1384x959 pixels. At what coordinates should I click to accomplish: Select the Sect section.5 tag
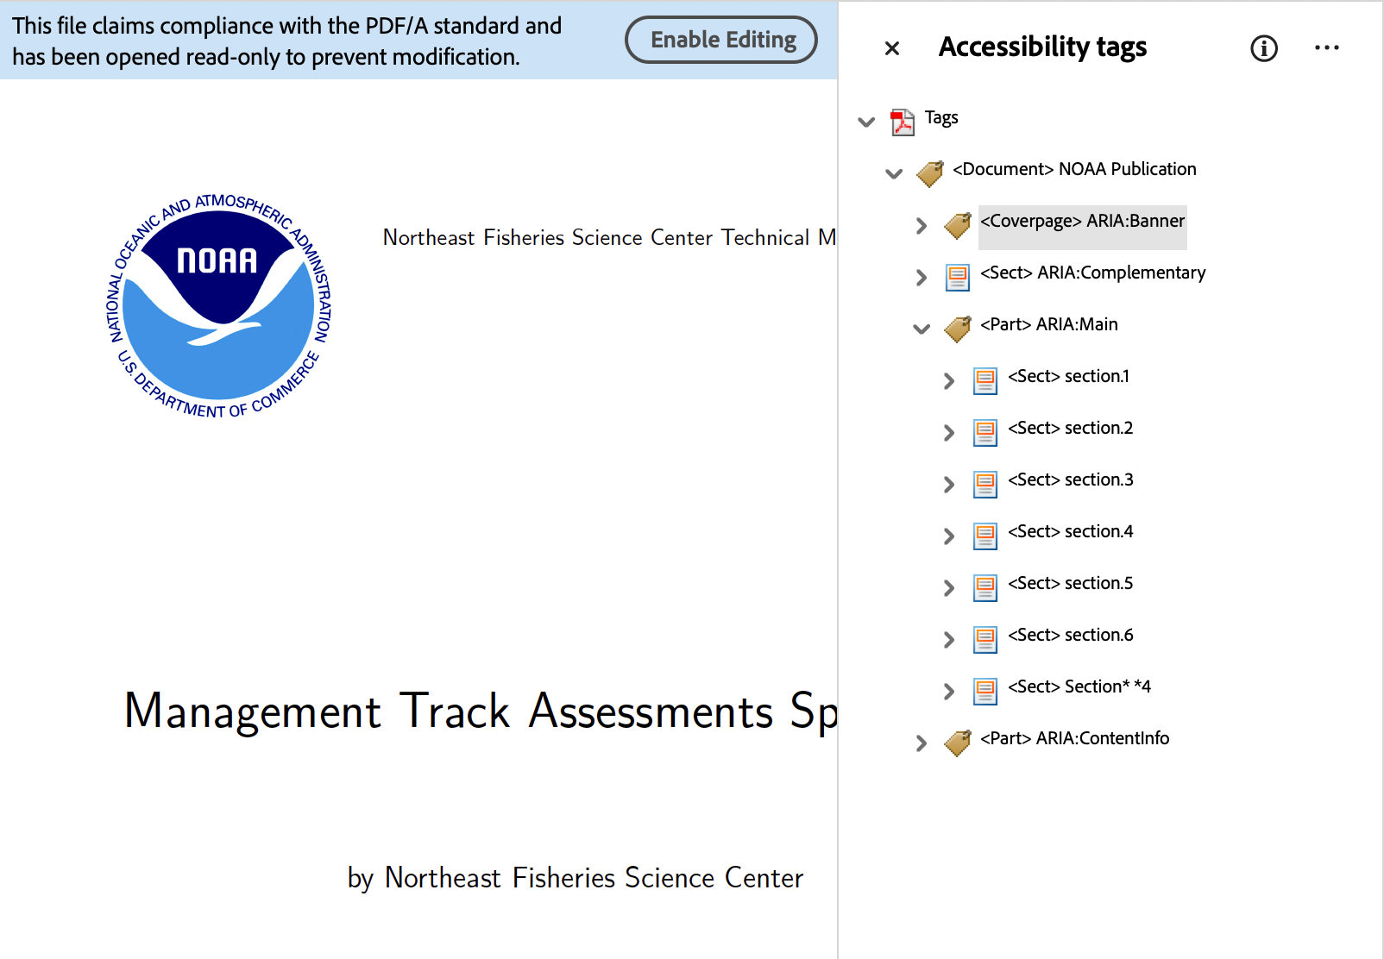point(1070,584)
